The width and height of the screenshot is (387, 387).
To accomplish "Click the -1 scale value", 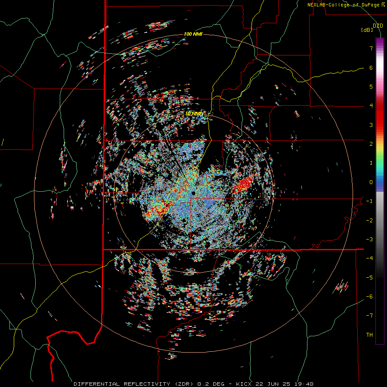I will point(369,201).
